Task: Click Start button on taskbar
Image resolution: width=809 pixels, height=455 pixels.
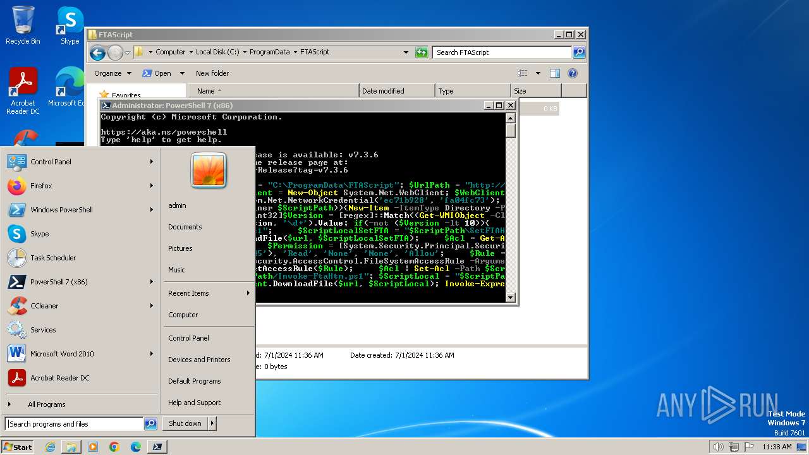Action: 18,447
